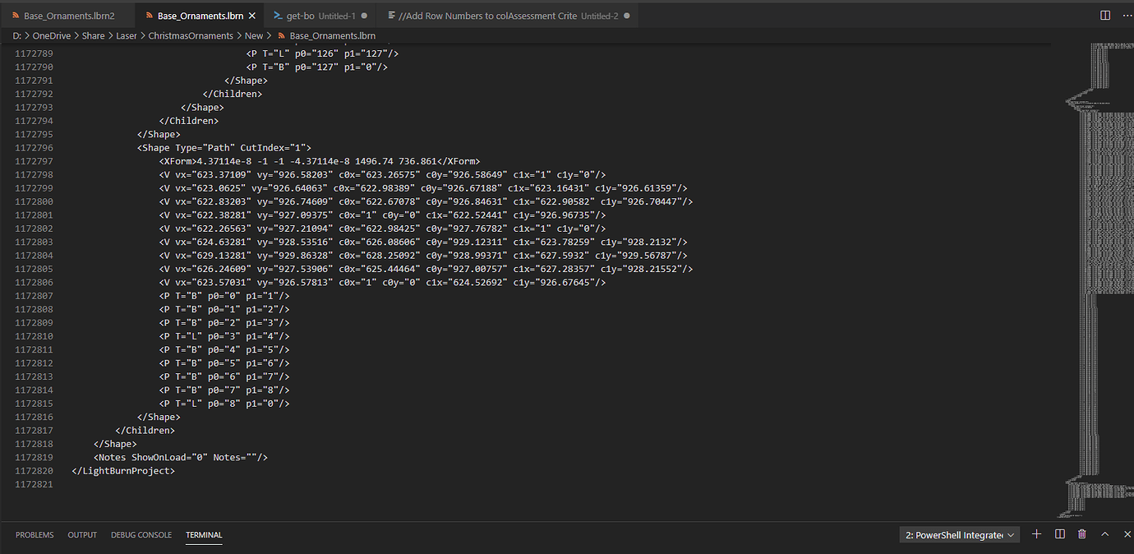Open the Laser breadcrumb segment

coord(126,35)
